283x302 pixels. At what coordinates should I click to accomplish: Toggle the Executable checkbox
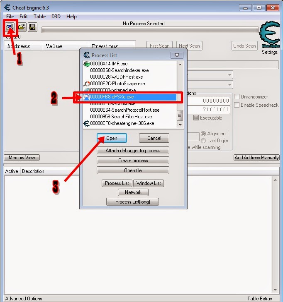click(196, 117)
